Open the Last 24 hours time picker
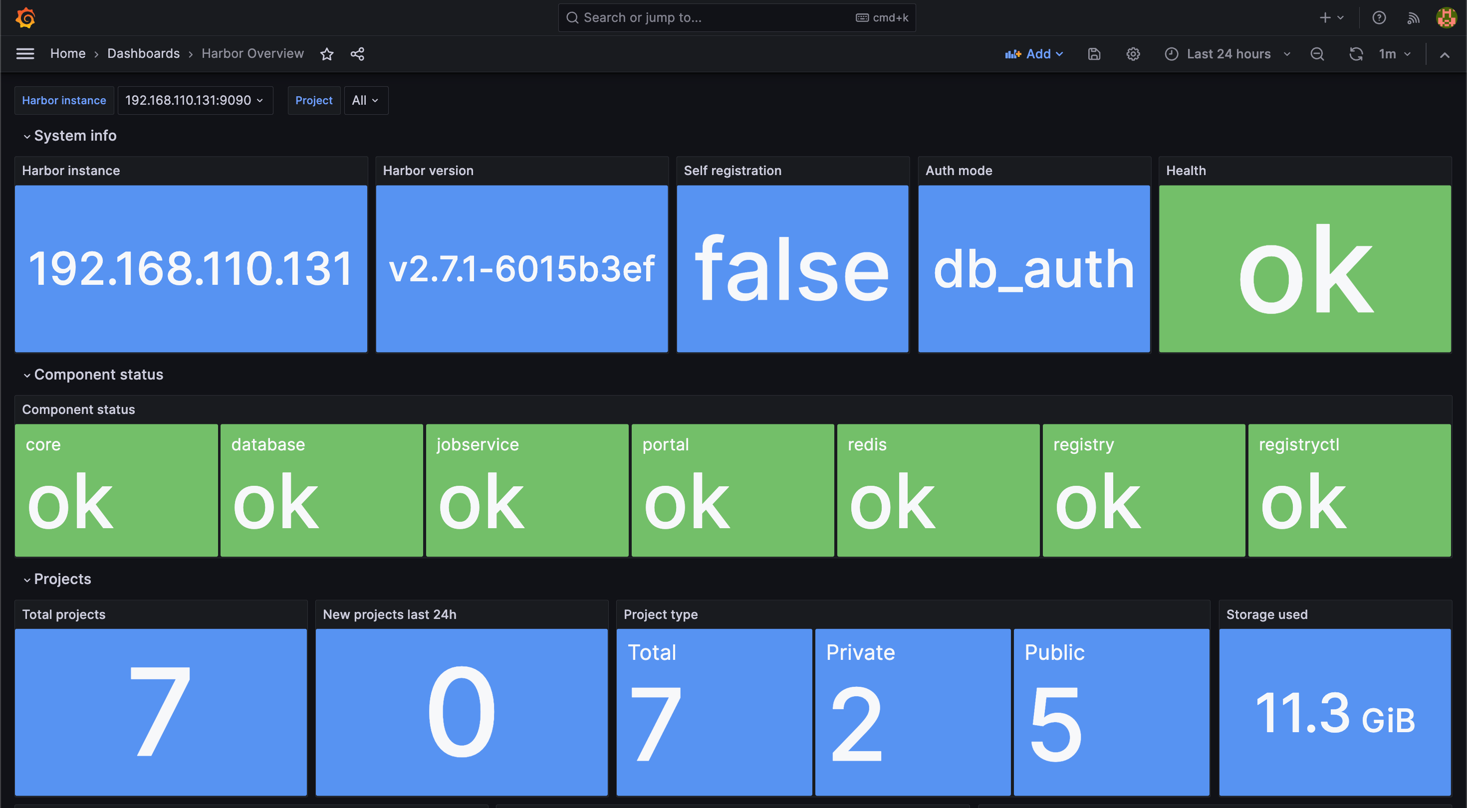The width and height of the screenshot is (1467, 808). tap(1228, 54)
